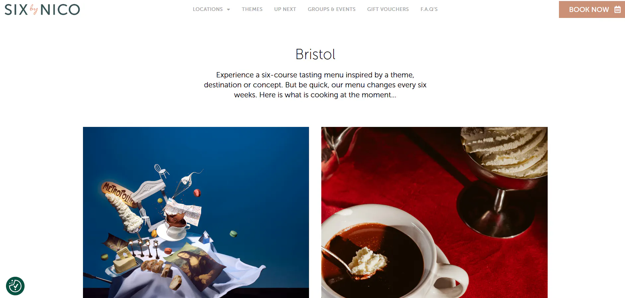The width and height of the screenshot is (625, 298).
Task: Open the cookie preferences icon
Action: (15, 286)
